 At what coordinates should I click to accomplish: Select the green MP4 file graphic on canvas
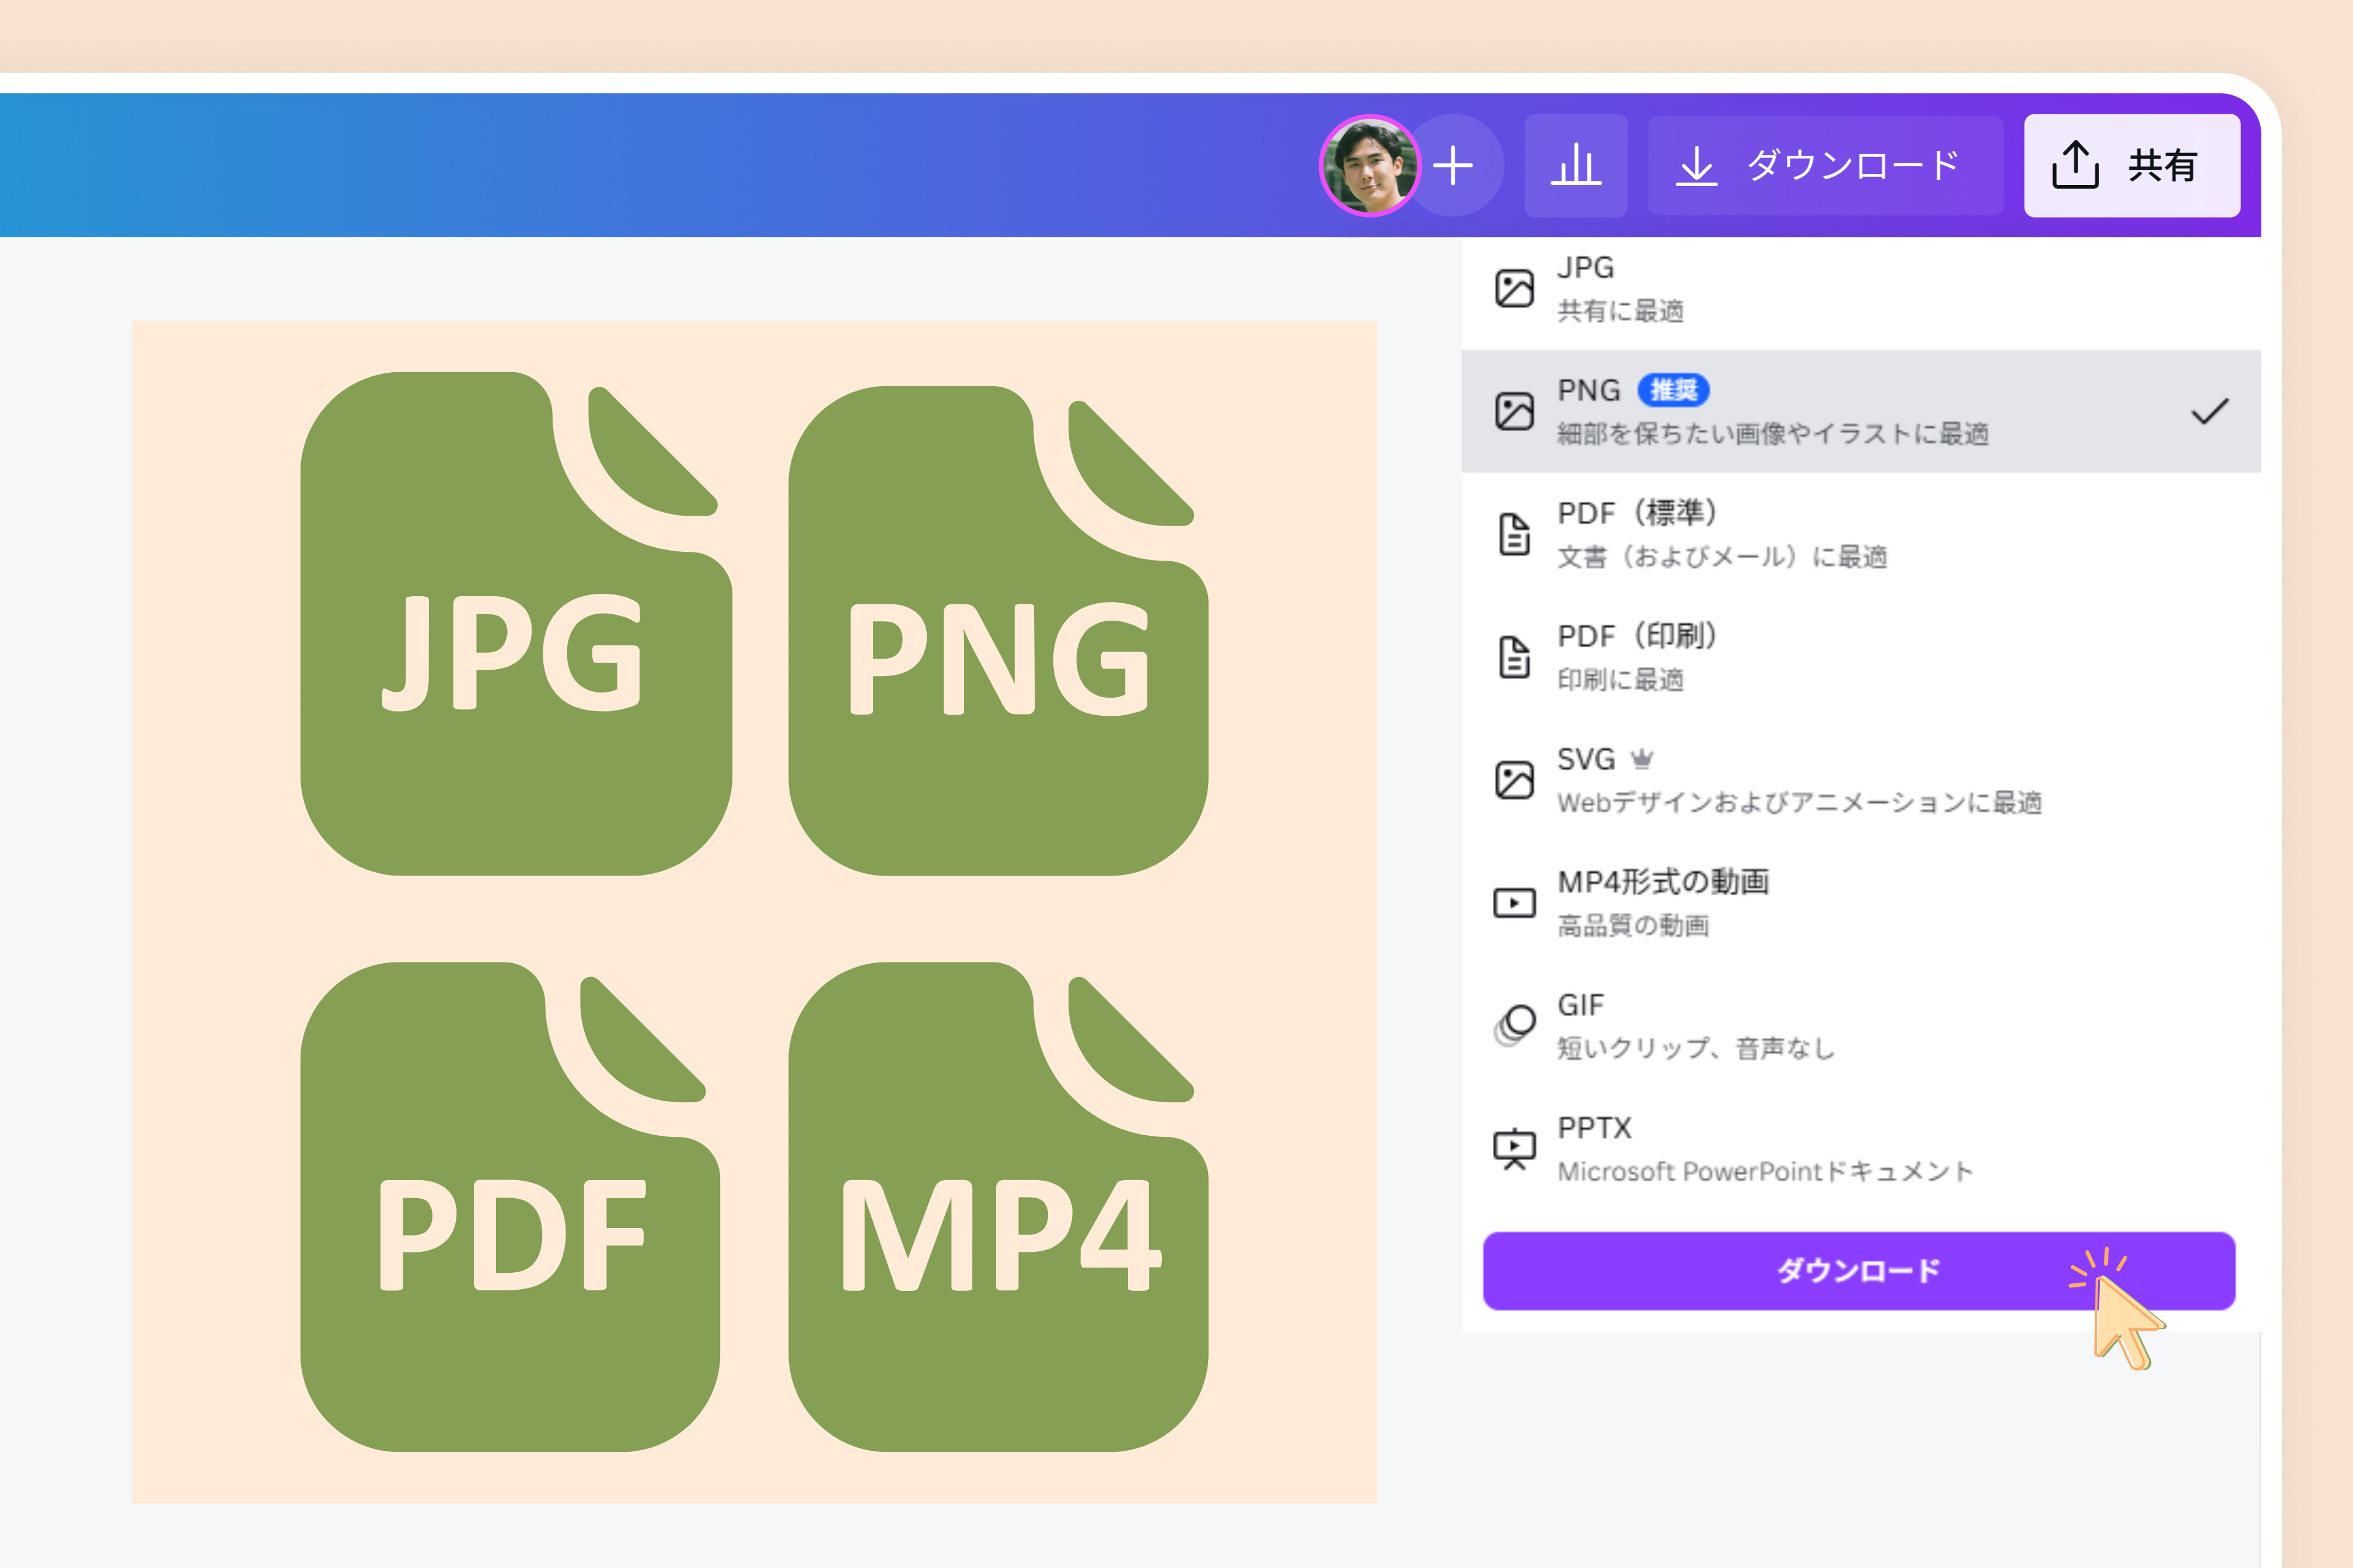[x=999, y=1207]
